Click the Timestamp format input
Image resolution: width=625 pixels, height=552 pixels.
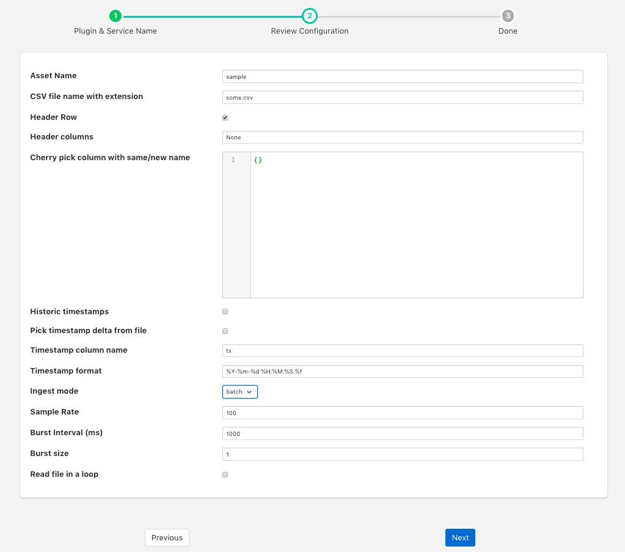(403, 372)
